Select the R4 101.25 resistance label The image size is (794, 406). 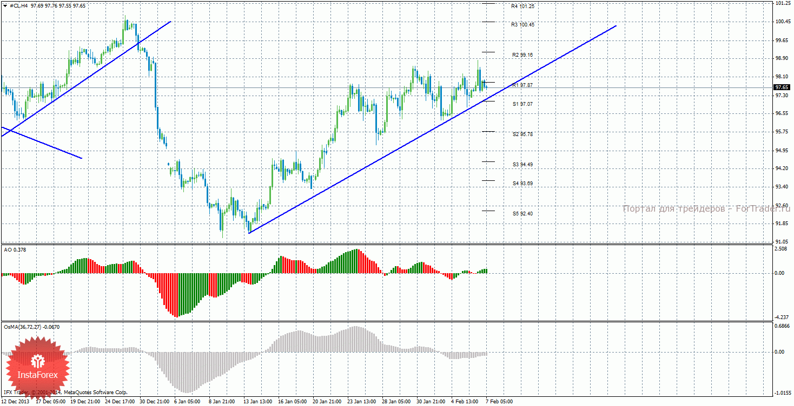coord(523,6)
